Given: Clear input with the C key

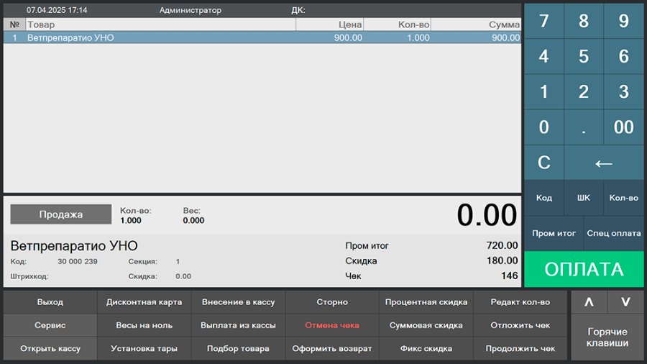Looking at the screenshot, I should pyautogui.click(x=544, y=163).
